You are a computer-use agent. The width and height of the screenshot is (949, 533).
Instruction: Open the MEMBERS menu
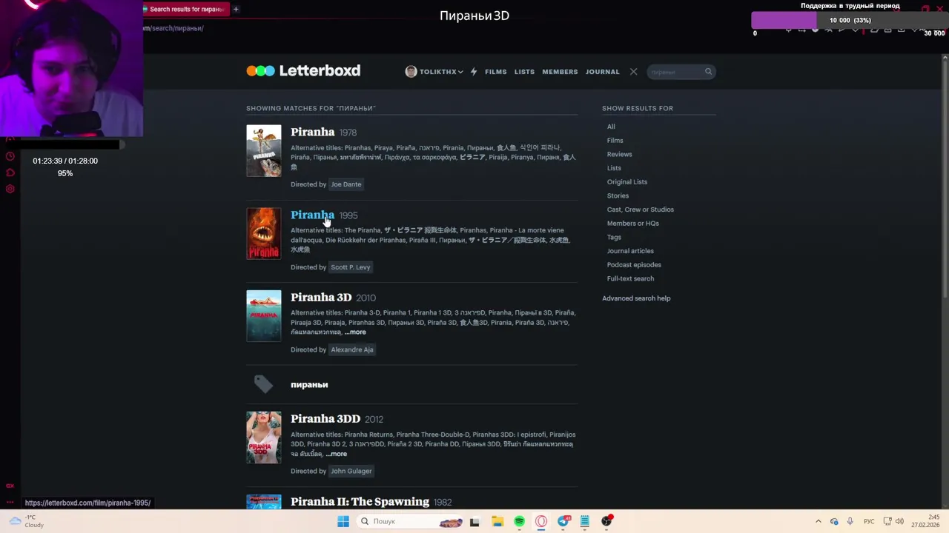[560, 72]
